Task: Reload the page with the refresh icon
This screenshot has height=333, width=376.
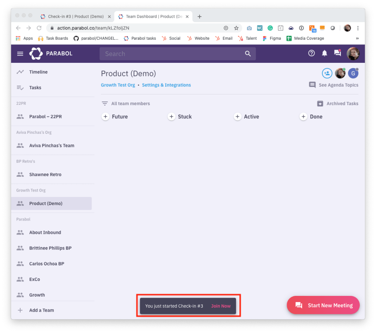Action: (x=39, y=28)
